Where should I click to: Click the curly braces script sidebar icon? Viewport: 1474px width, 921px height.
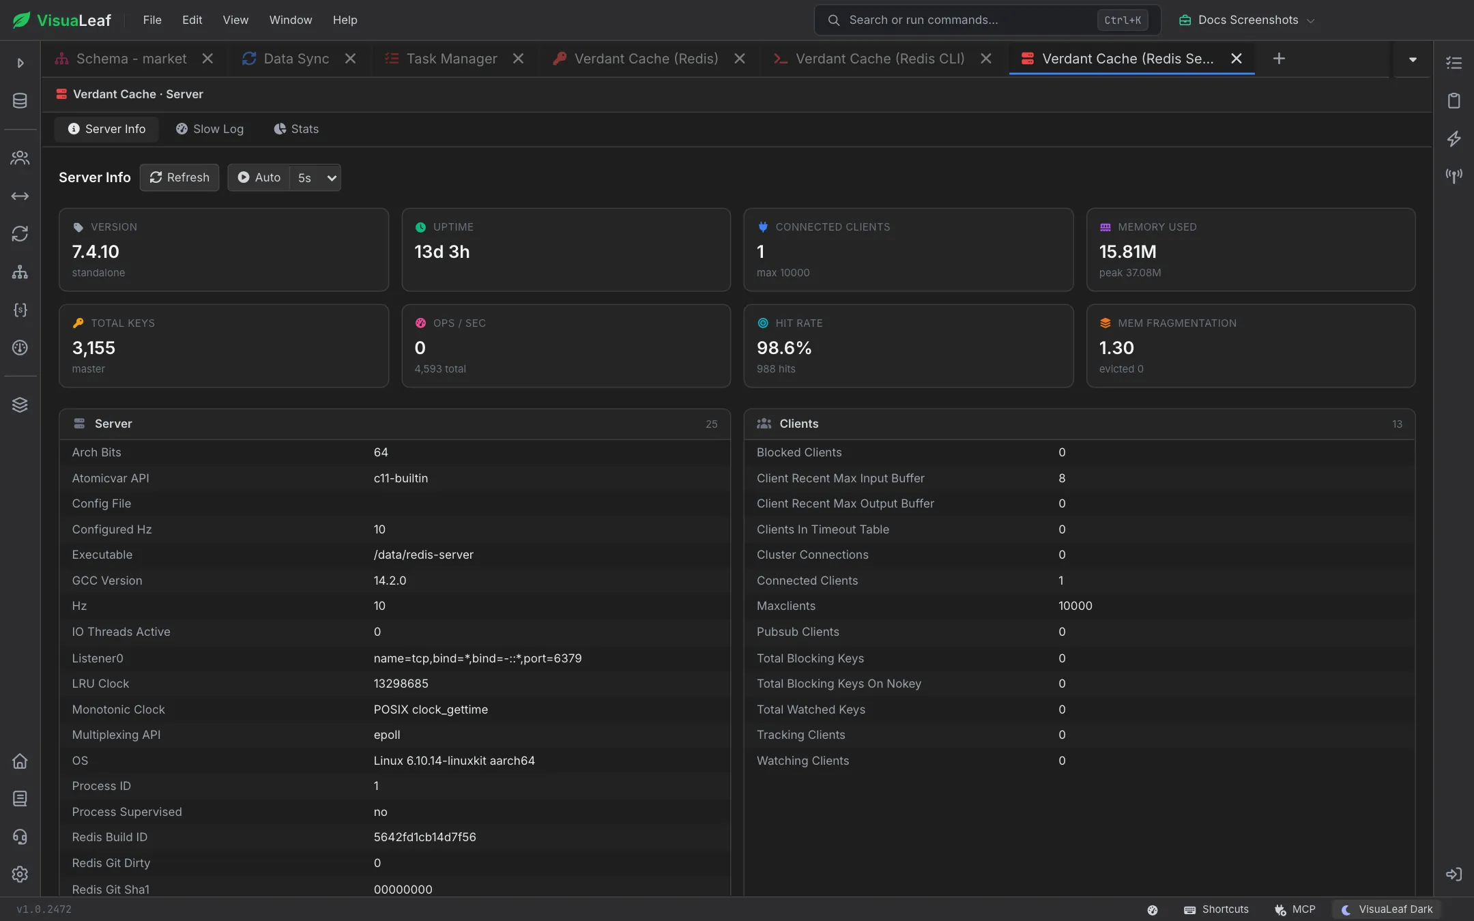[20, 310]
